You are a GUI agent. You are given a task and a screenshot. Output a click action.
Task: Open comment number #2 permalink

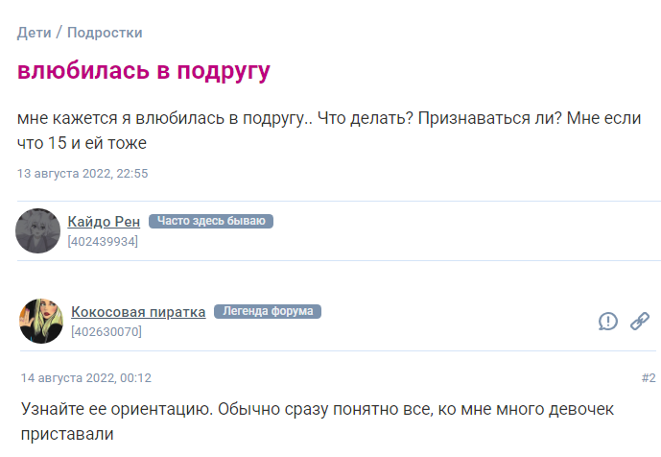pos(649,377)
